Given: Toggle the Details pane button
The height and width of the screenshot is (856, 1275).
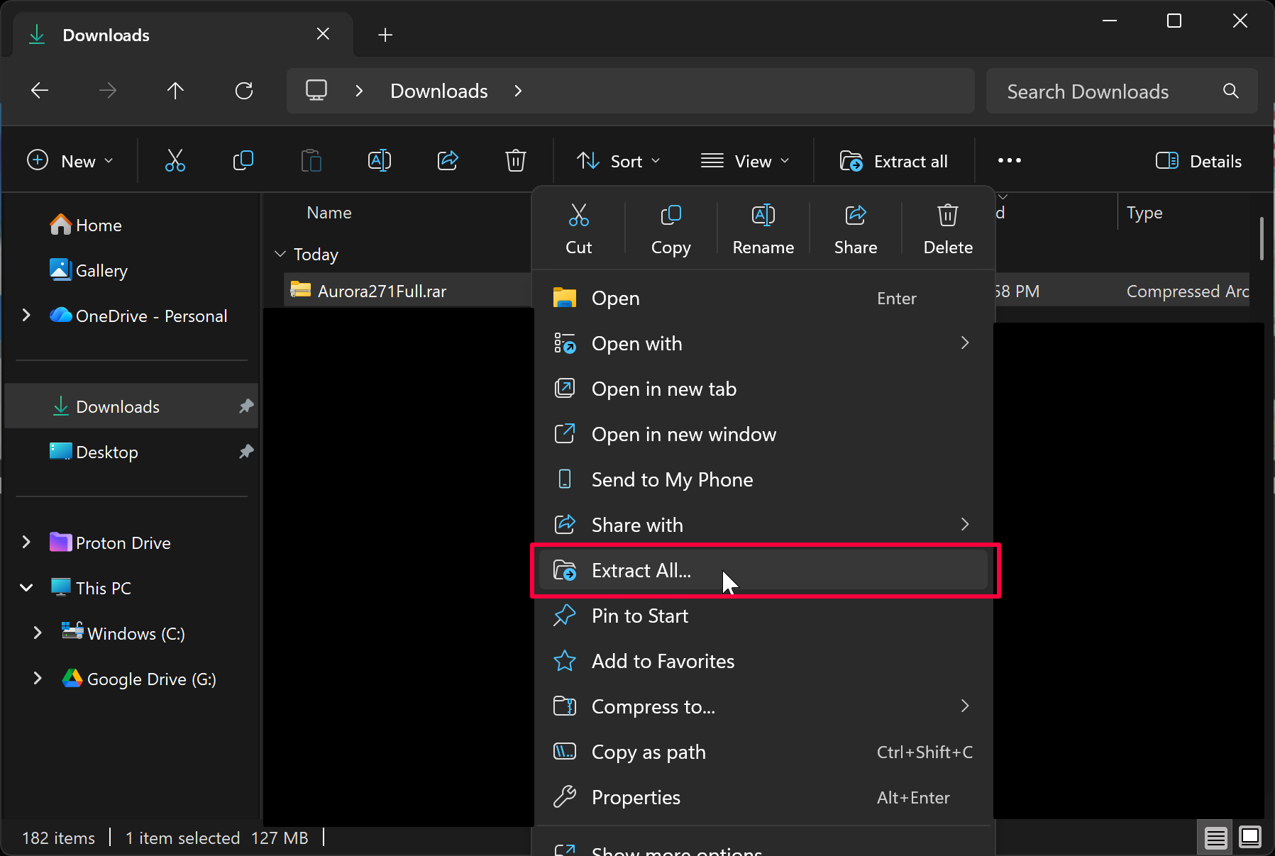Looking at the screenshot, I should click(x=1198, y=161).
